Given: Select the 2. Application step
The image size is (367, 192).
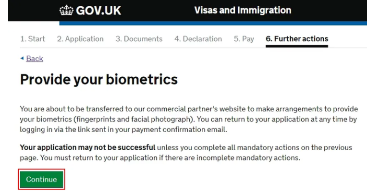Looking at the screenshot, I should pos(80,39).
